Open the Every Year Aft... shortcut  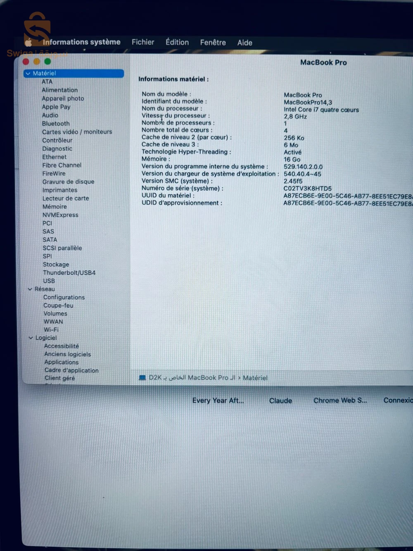click(218, 401)
